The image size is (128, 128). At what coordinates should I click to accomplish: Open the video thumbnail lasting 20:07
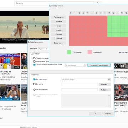[10, 61]
